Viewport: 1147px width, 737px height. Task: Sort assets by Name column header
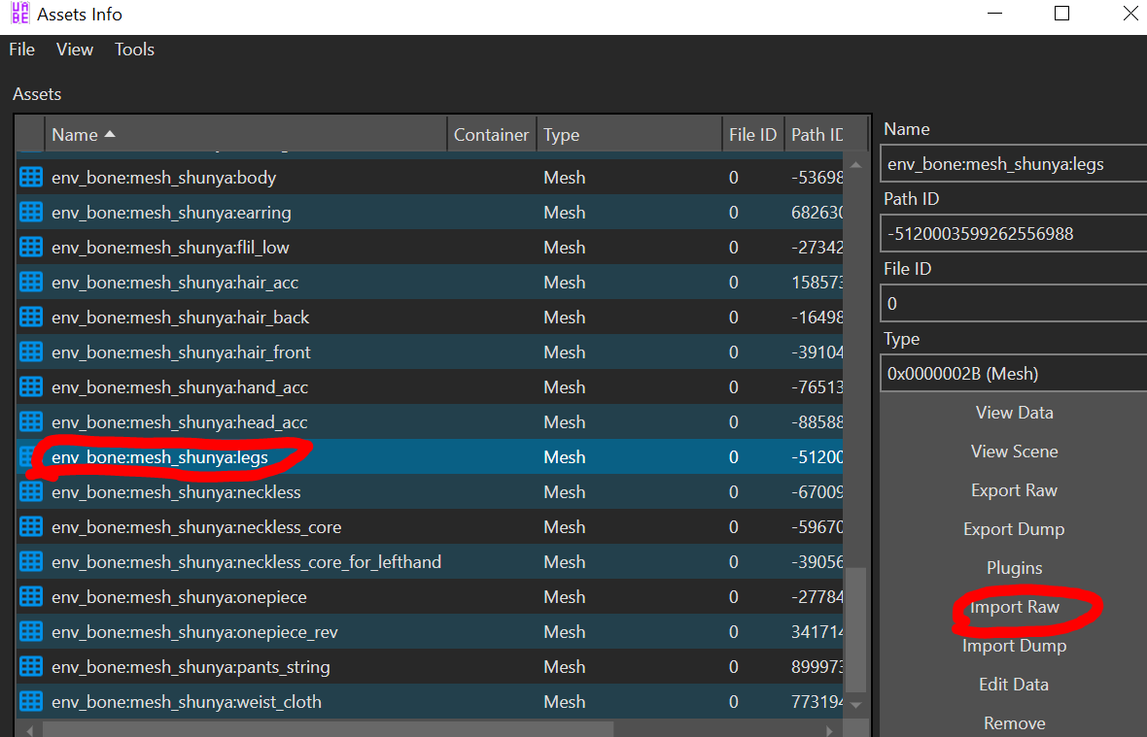click(x=246, y=134)
